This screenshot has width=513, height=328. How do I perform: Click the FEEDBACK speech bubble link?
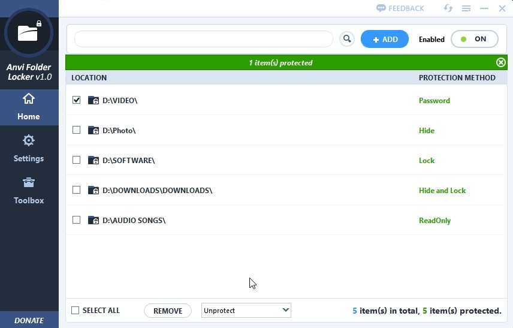click(x=400, y=8)
